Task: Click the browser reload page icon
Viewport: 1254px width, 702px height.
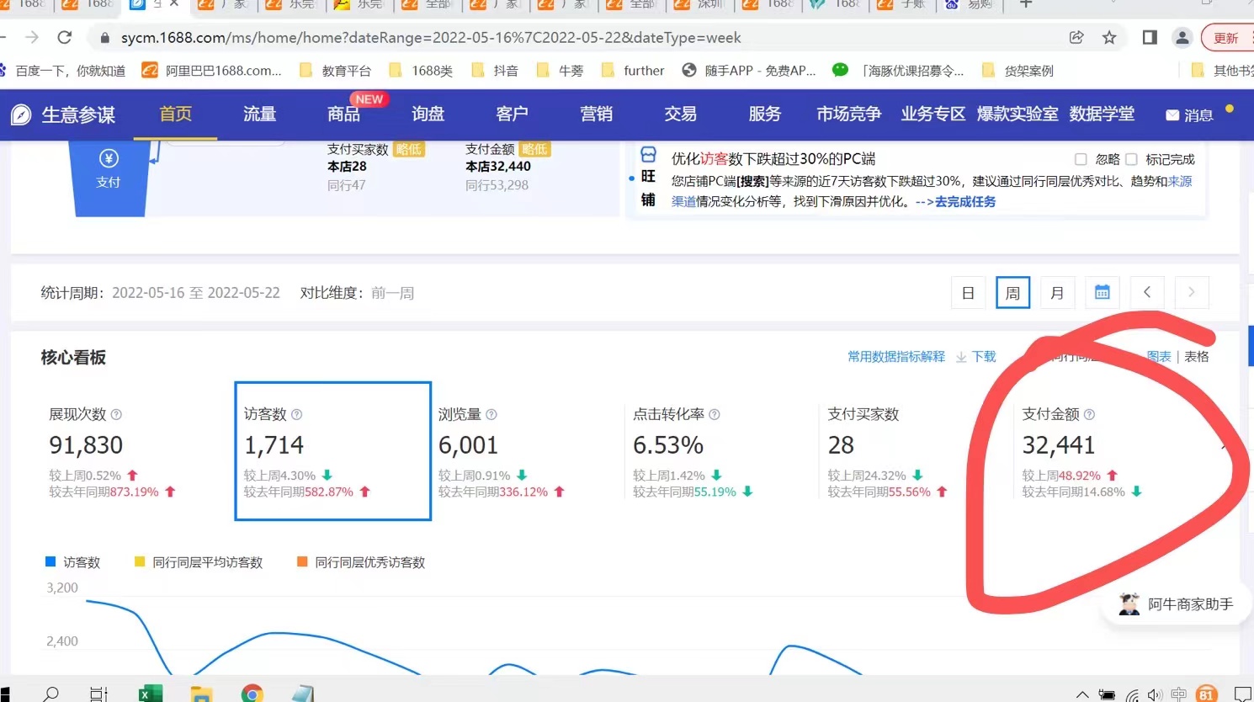Action: point(65,38)
